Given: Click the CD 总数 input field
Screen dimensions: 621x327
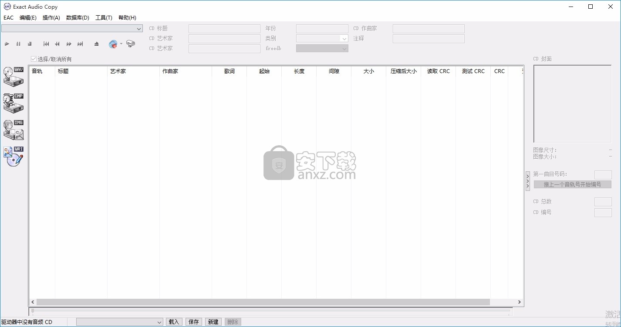Looking at the screenshot, I should pyautogui.click(x=603, y=202).
